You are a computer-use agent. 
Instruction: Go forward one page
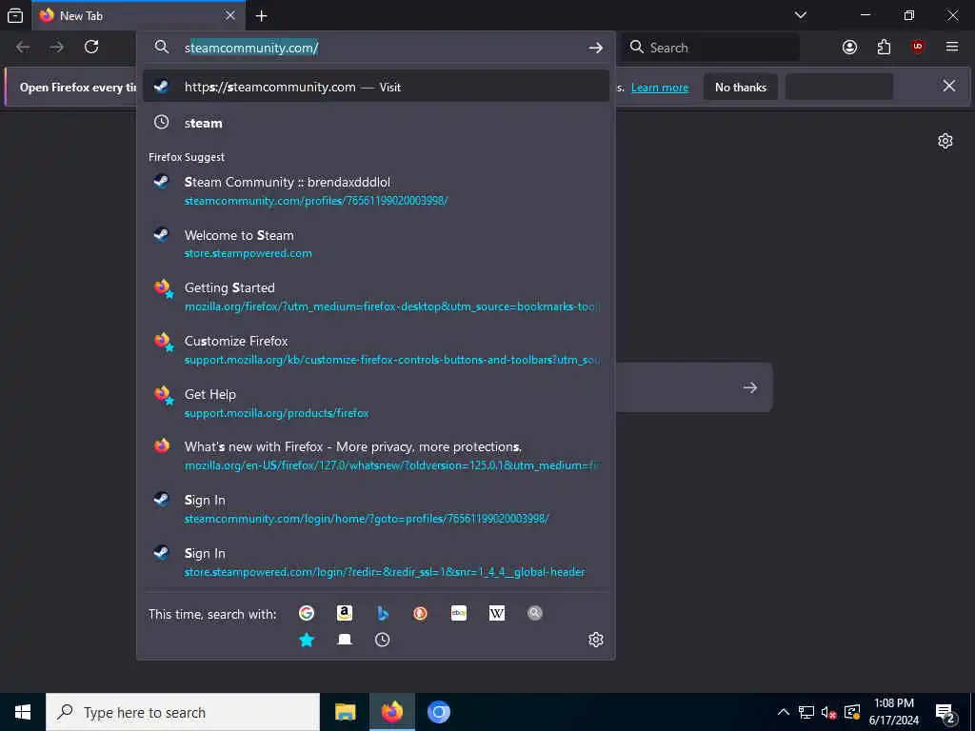[57, 48]
